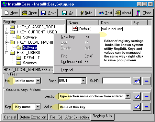Confirm Ini file entry with its checkmark button
The height and width of the screenshot is (122, 155).
click(137, 81)
